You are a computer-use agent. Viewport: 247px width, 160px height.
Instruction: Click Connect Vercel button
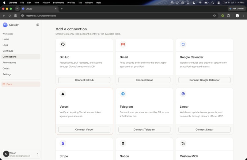(84, 129)
